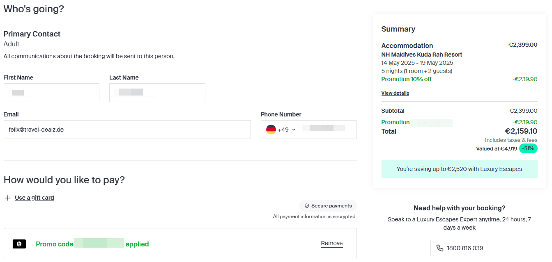Image resolution: width=552 pixels, height=262 pixels.
Task: Call the 1800 816 039 support number
Action: pyautogui.click(x=459, y=248)
